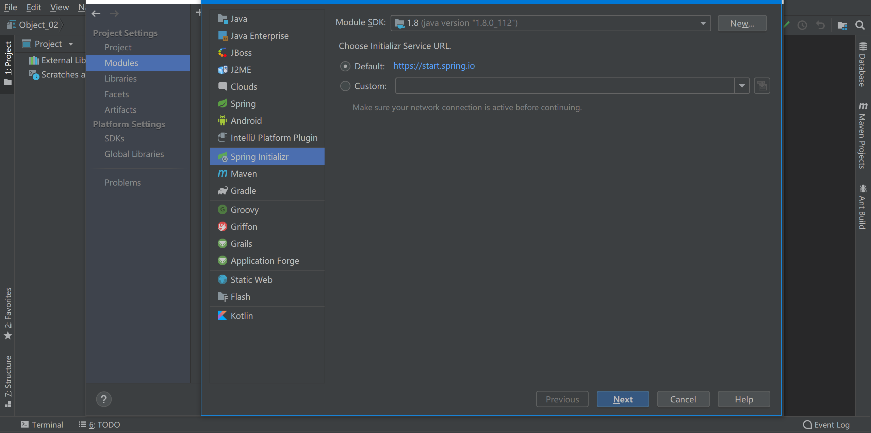Click into the Custom URL text field
The height and width of the screenshot is (433, 871).
tap(565, 86)
